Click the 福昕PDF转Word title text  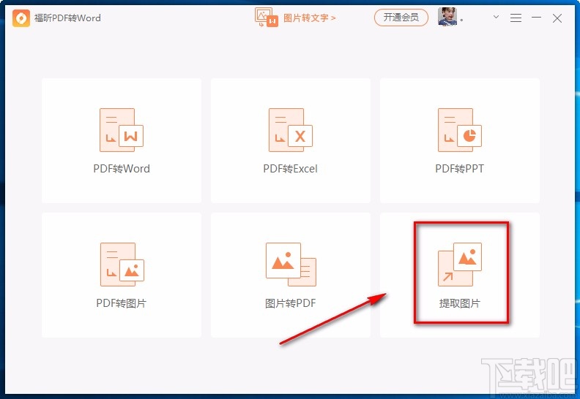coord(67,18)
